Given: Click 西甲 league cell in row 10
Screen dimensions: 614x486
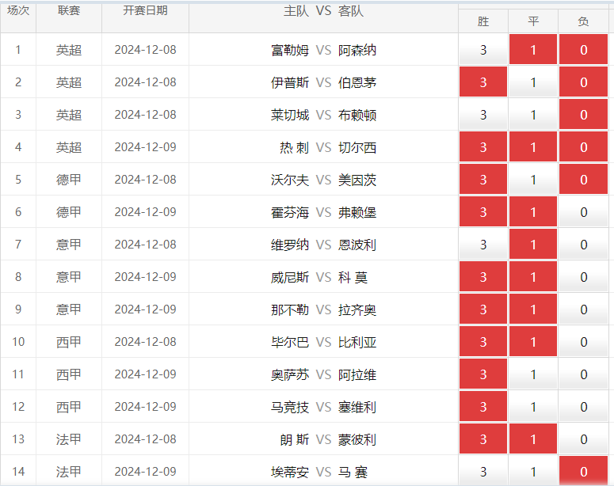Looking at the screenshot, I should click(69, 342).
